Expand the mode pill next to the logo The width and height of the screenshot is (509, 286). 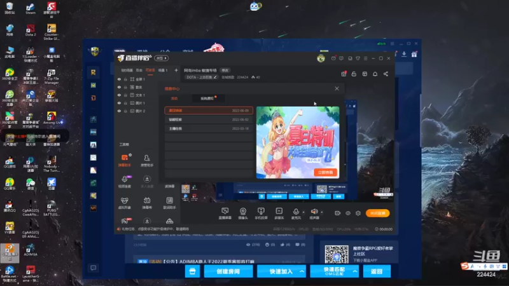click(x=162, y=58)
